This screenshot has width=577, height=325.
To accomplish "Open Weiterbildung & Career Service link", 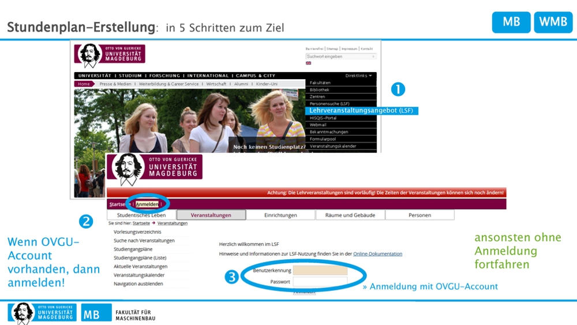I will tap(168, 84).
